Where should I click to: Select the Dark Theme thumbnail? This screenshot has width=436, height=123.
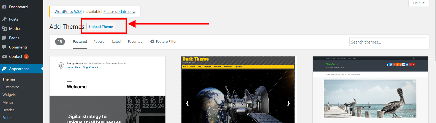(x=238, y=90)
